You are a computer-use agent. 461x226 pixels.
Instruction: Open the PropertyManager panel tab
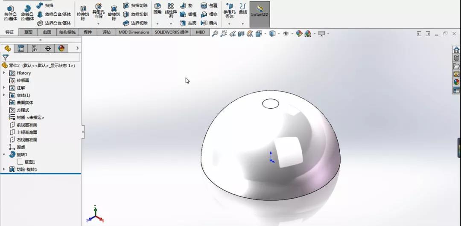point(20,49)
